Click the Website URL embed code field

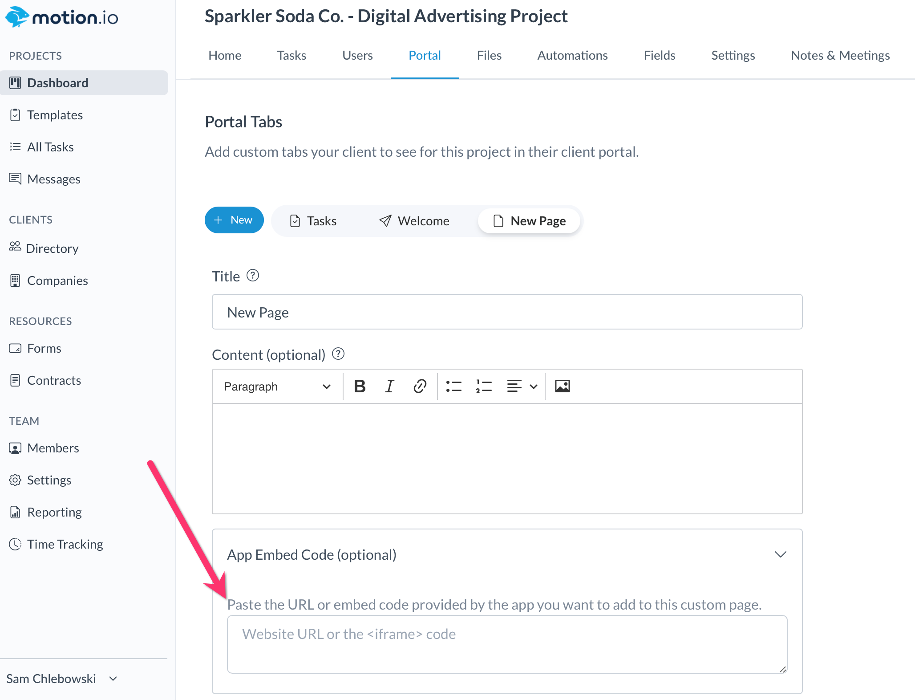(x=507, y=644)
